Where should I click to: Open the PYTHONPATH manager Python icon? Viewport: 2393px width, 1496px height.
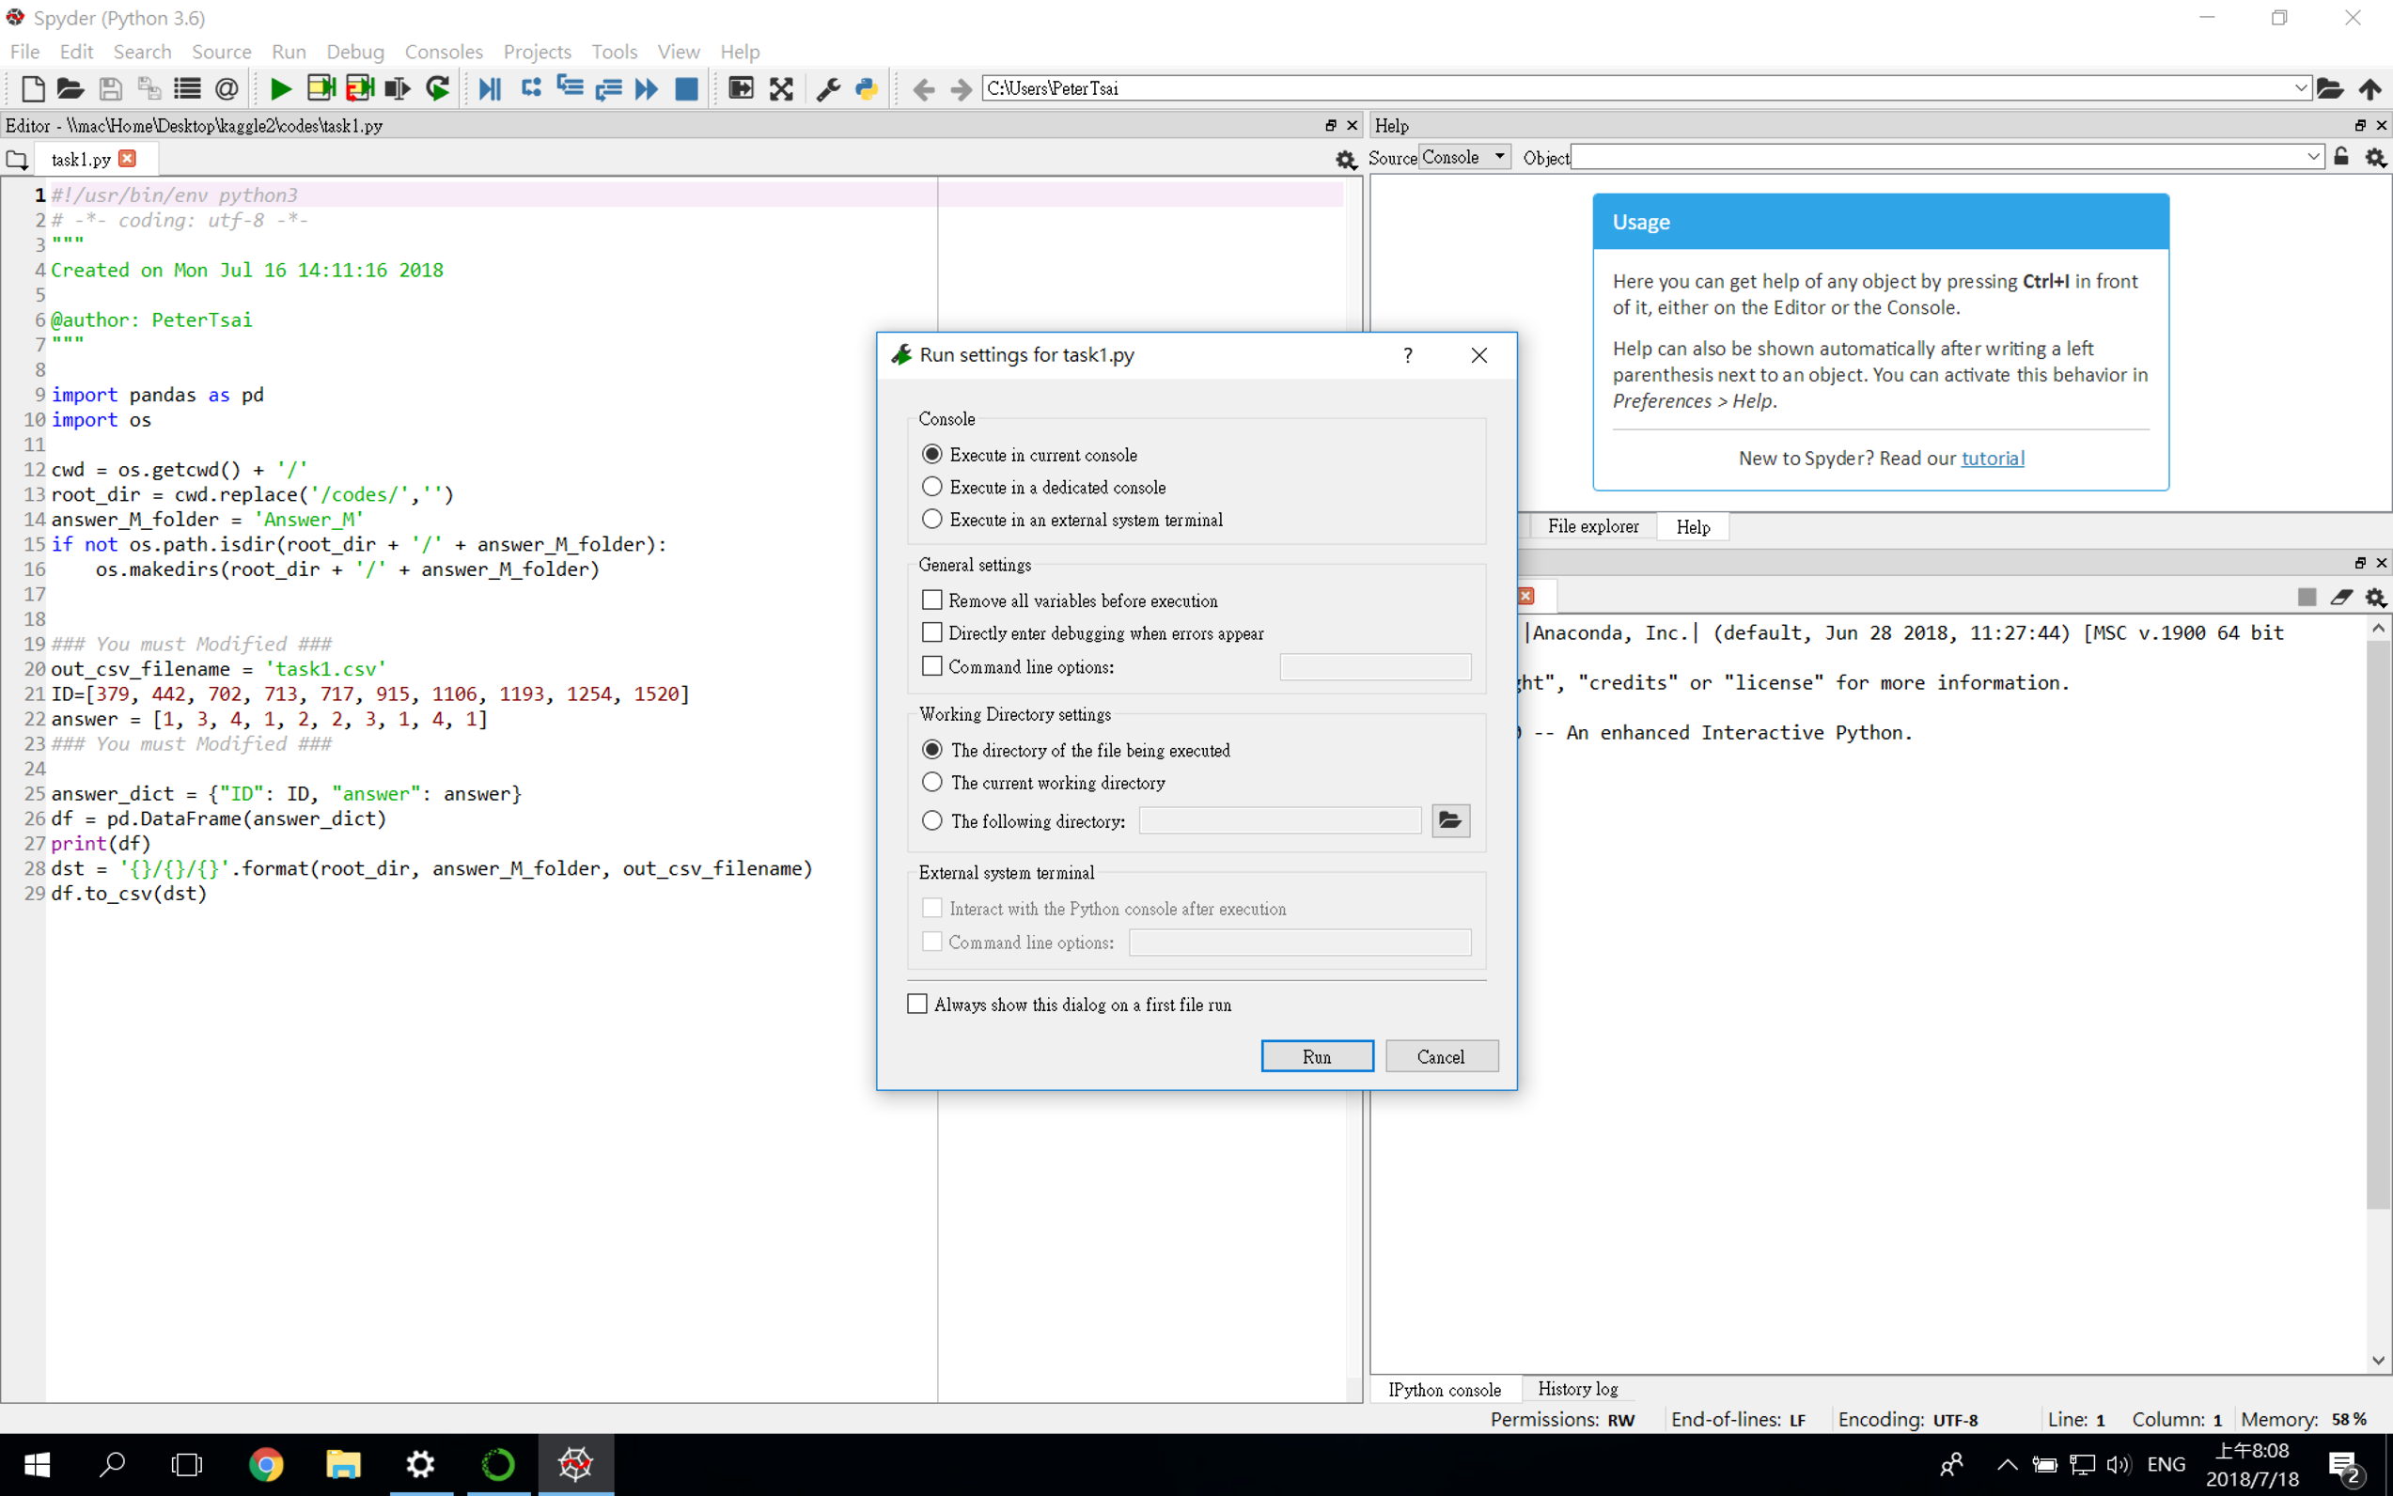click(867, 89)
